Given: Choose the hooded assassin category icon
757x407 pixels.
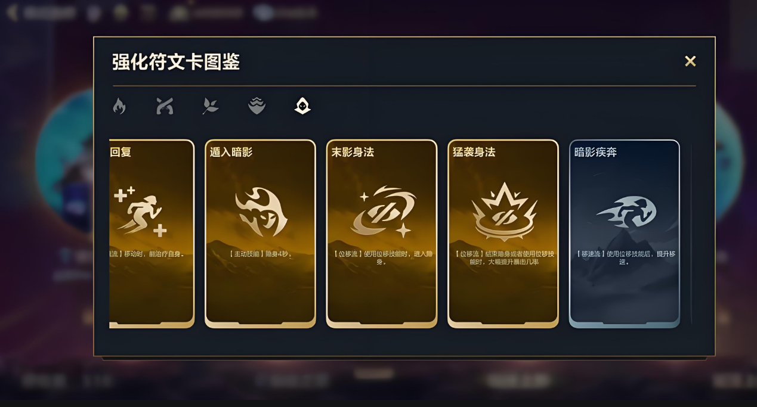Looking at the screenshot, I should [302, 106].
